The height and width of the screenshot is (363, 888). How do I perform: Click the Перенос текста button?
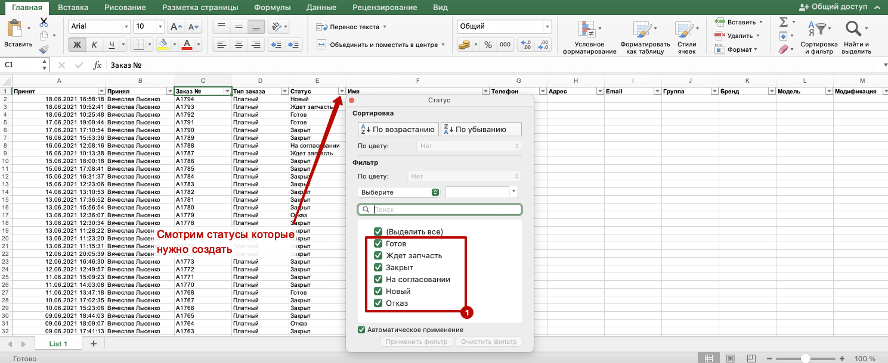click(351, 27)
